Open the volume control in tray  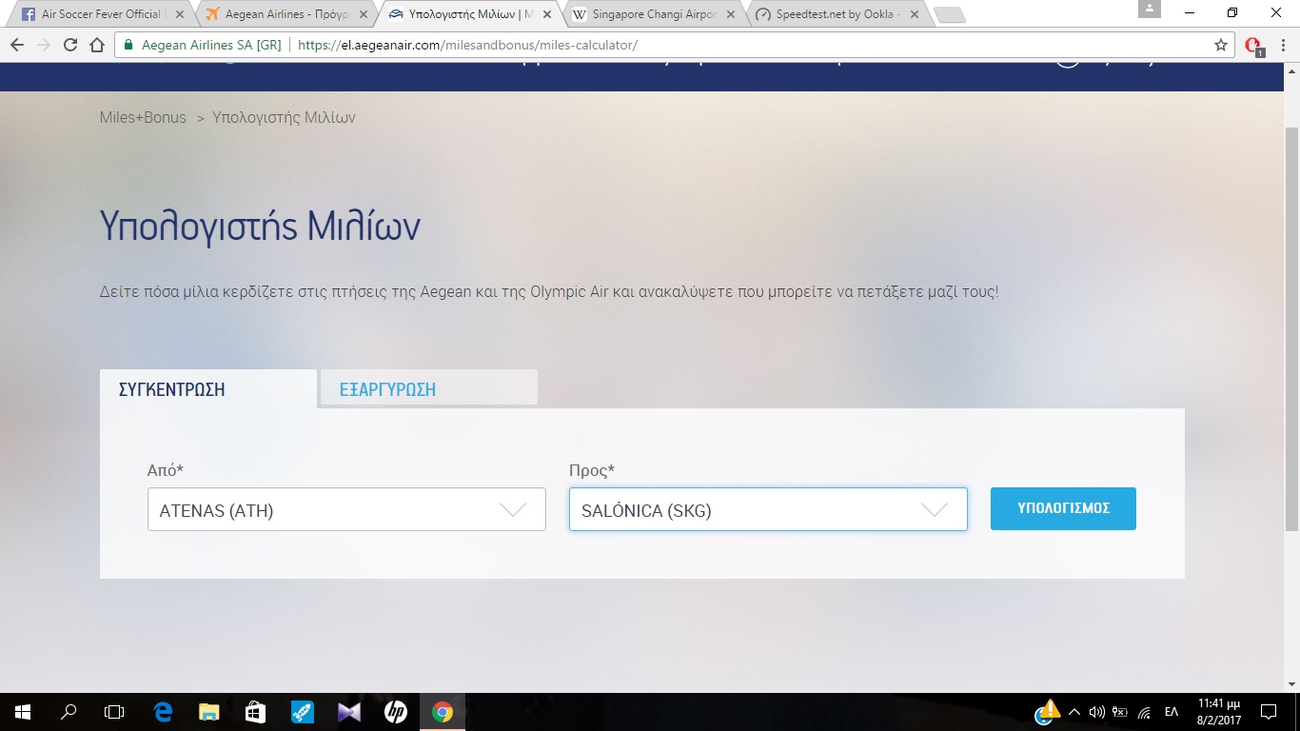1096,711
